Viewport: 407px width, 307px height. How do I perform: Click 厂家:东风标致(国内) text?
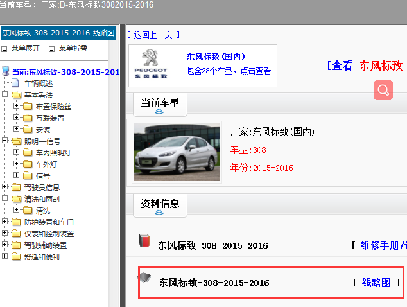click(x=272, y=132)
